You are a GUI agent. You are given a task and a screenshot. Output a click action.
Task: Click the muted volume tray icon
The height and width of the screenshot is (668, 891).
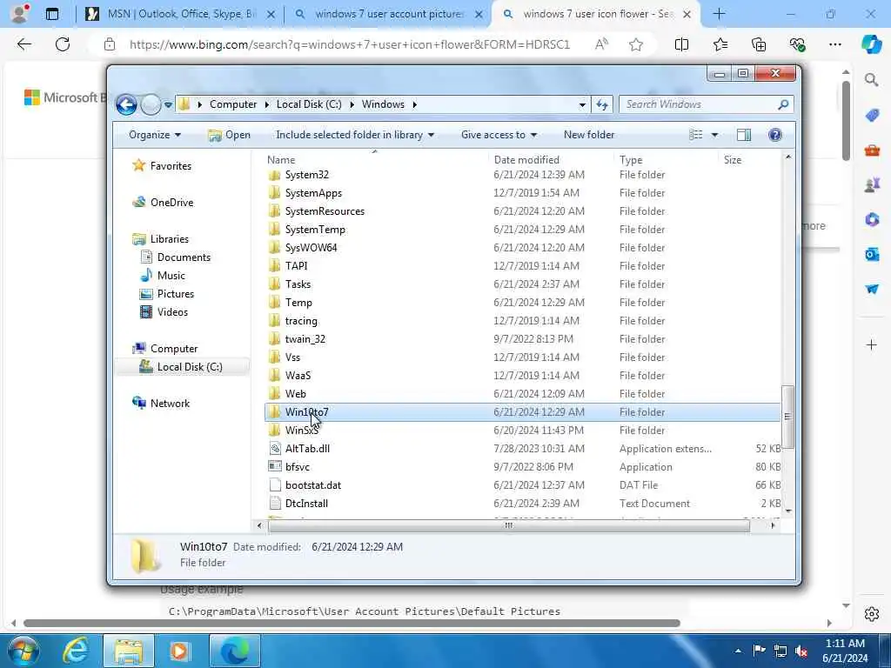point(801,651)
